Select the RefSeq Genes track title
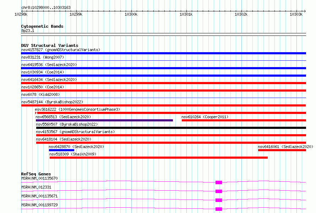Image resolution: width=316 pixels, height=213 pixels. (36, 174)
